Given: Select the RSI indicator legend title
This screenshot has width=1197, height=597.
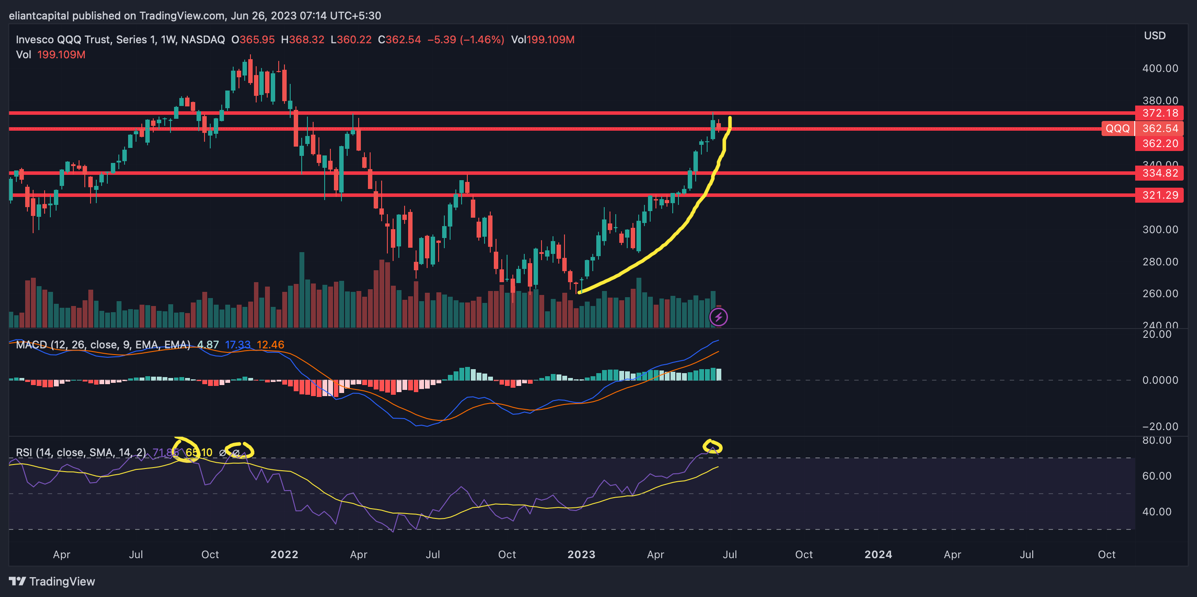Looking at the screenshot, I should point(81,453).
